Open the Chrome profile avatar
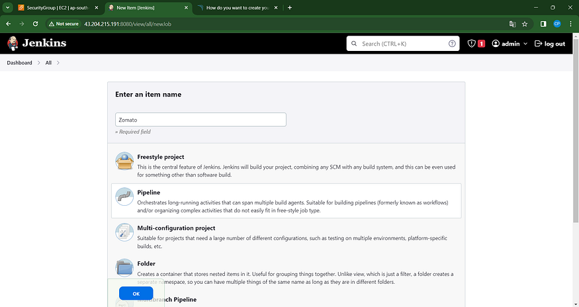The image size is (579, 307). click(x=557, y=24)
